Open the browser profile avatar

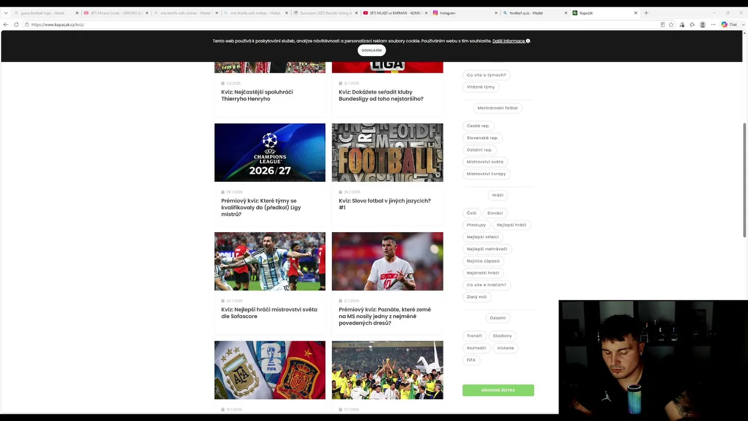pyautogui.click(x=702, y=25)
